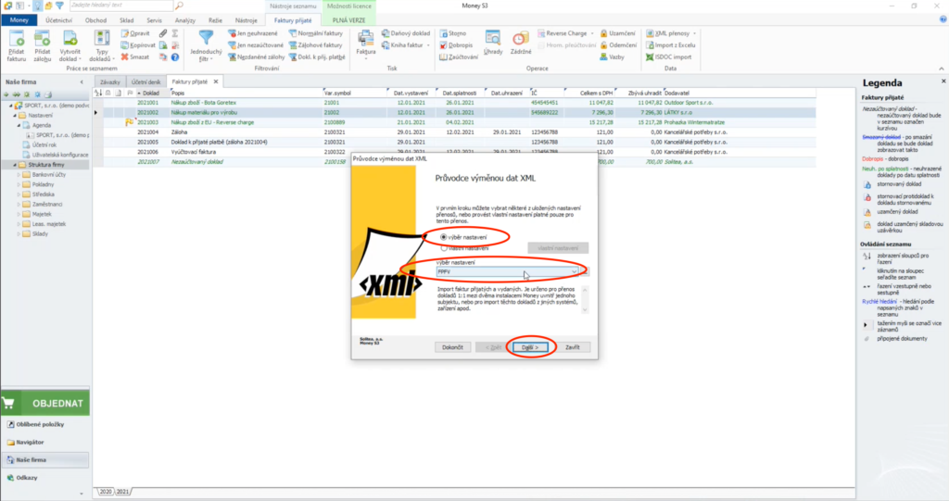Open Oblíbené položky in sidebar
The width and height of the screenshot is (949, 501).
point(40,424)
